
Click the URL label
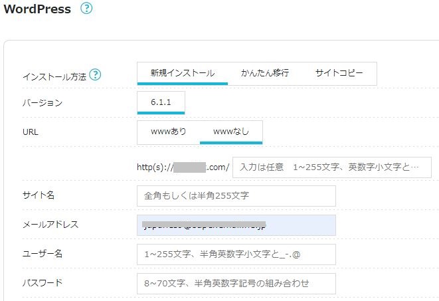tap(31, 132)
